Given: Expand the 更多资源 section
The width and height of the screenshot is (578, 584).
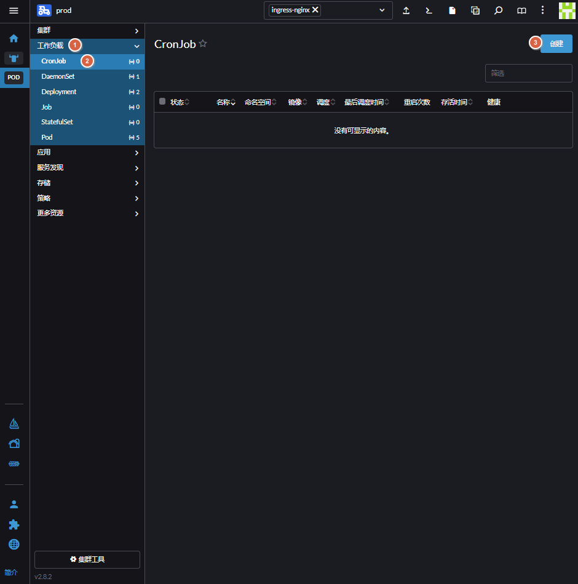Looking at the screenshot, I should [87, 214].
